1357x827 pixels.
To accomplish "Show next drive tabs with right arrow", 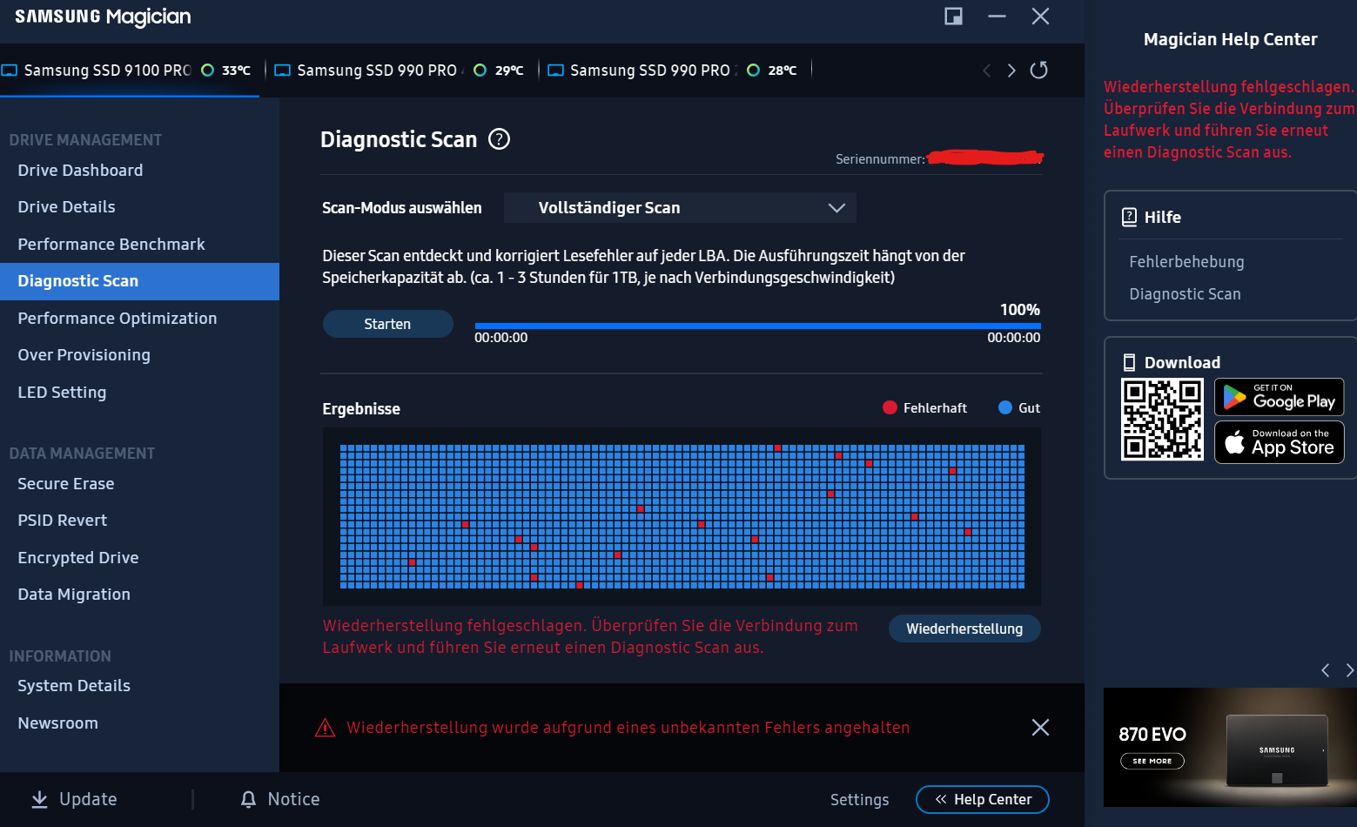I will click(1011, 71).
